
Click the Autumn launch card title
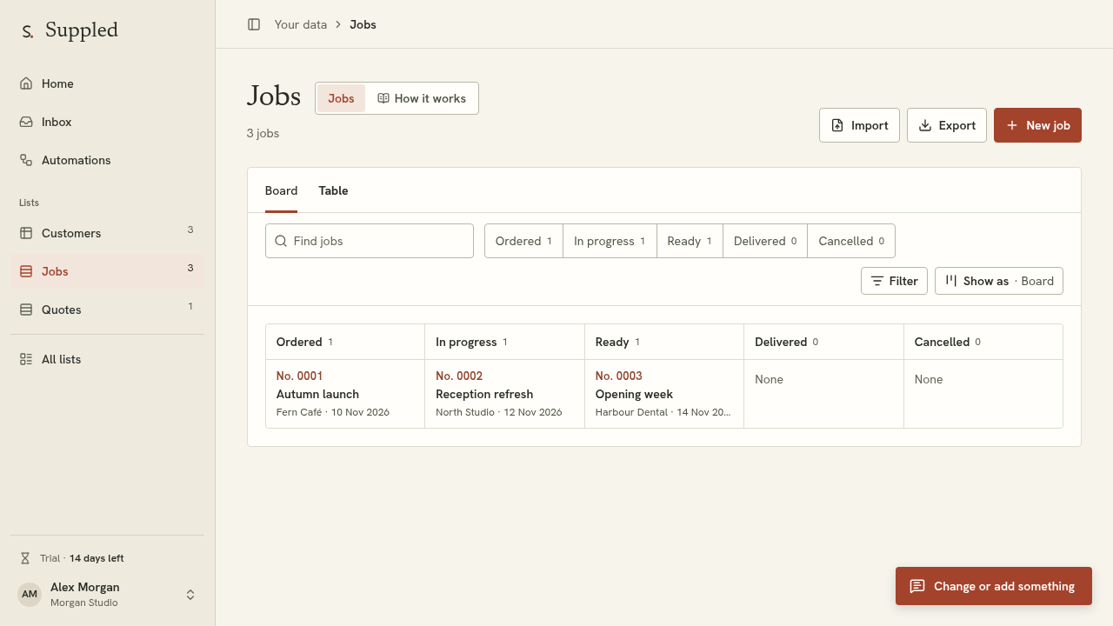(317, 394)
